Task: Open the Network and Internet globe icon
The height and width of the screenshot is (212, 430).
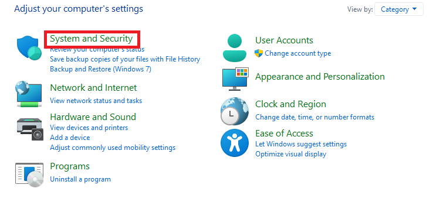Action: (x=29, y=94)
